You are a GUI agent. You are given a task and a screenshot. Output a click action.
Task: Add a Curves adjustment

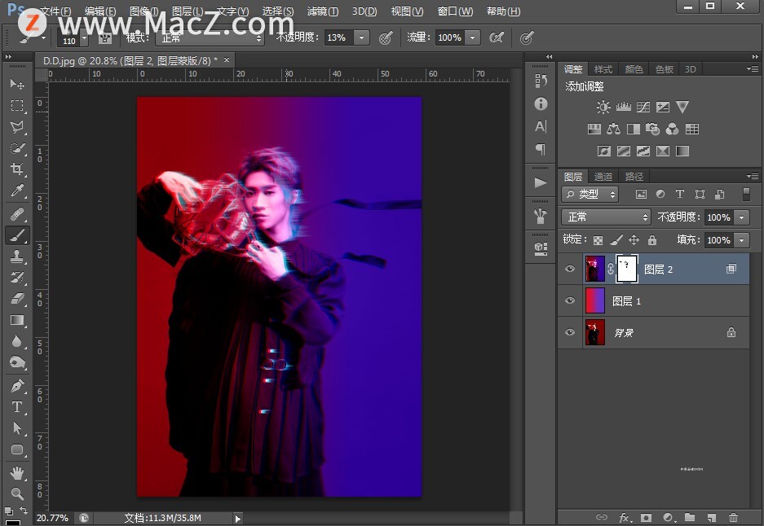(x=643, y=107)
